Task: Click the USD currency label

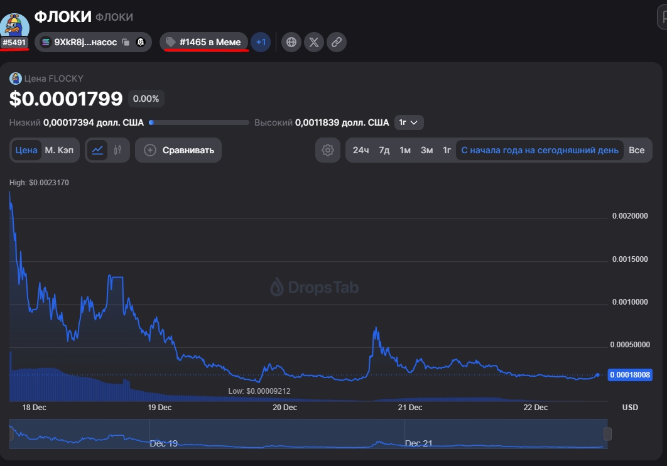Action: 630,408
